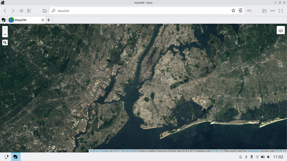Open the volume control in system tray
Image resolution: width=287 pixels, height=161 pixels.
268,157
